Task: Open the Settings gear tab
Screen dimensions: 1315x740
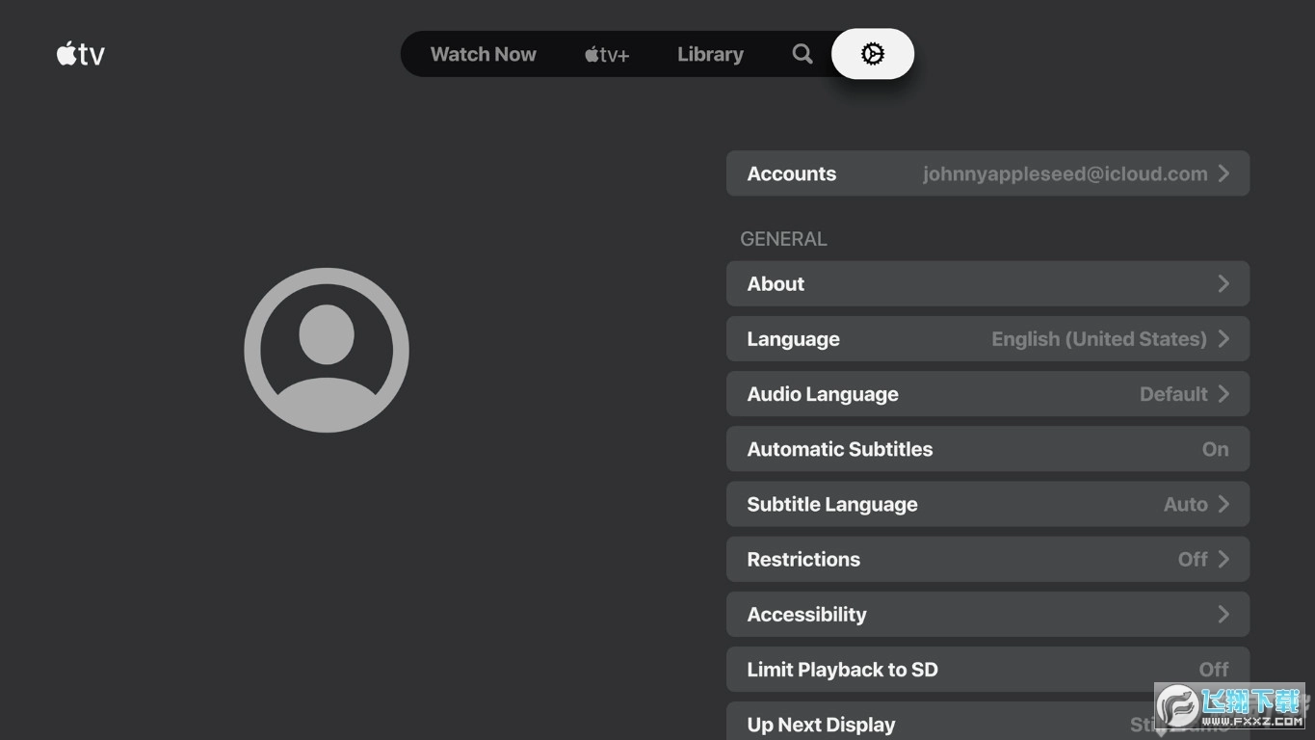Action: click(x=872, y=54)
